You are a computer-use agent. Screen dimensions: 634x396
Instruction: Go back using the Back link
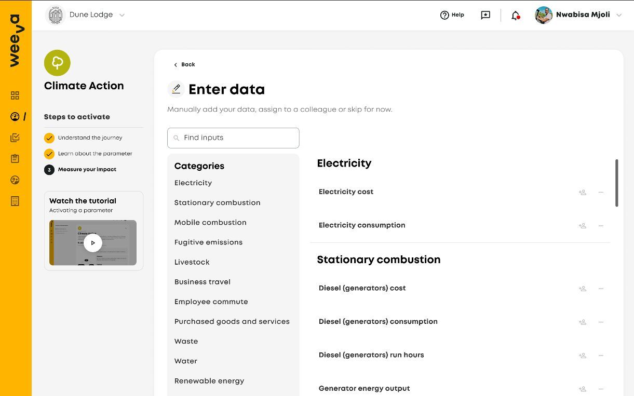coord(184,65)
